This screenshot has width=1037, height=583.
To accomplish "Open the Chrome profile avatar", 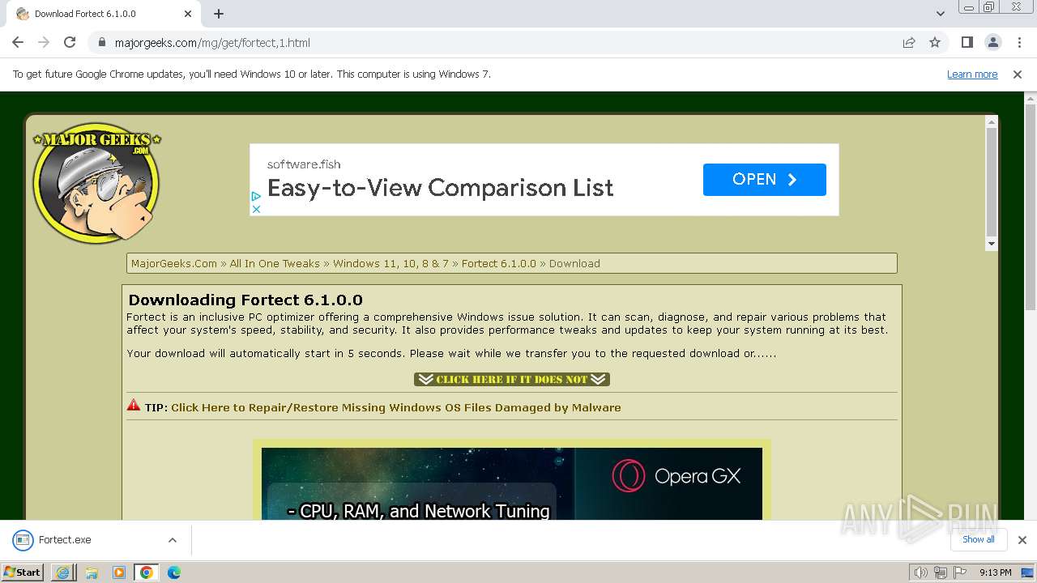I will [x=992, y=42].
